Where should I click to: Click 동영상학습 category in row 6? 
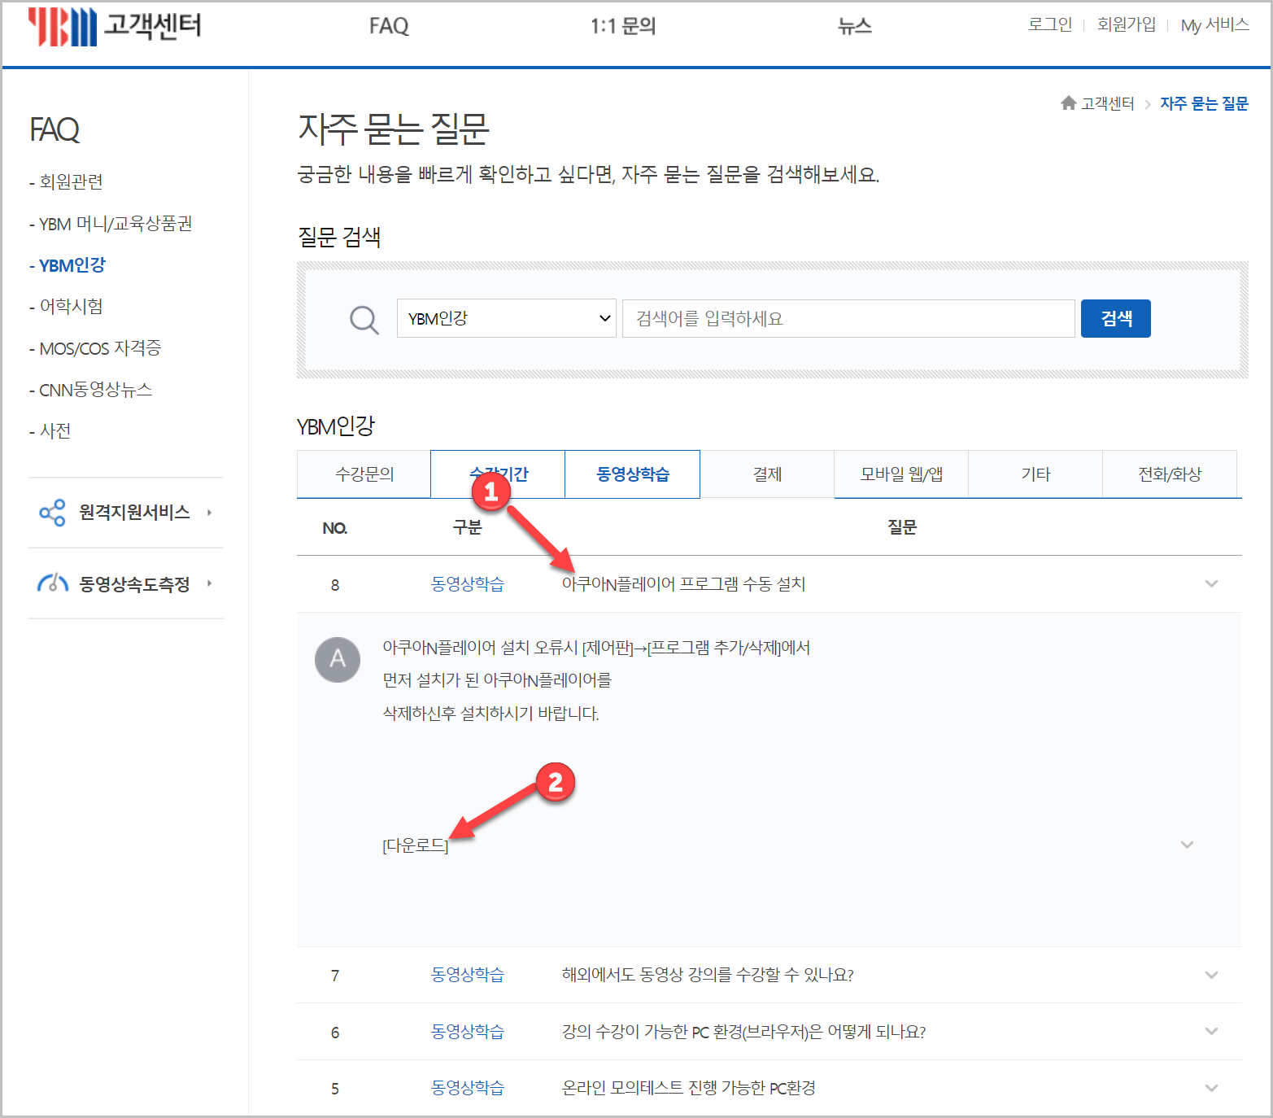(468, 1032)
